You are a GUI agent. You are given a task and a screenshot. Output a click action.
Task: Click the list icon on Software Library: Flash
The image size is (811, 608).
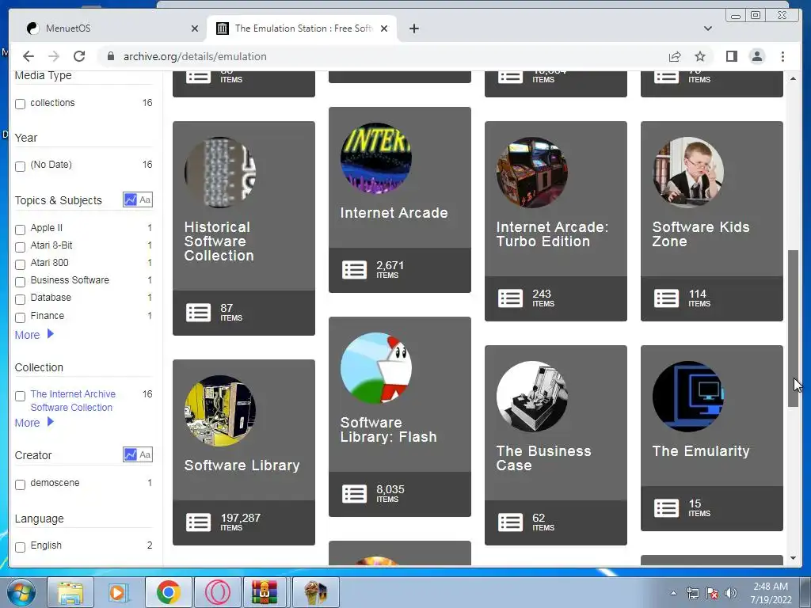click(x=354, y=494)
